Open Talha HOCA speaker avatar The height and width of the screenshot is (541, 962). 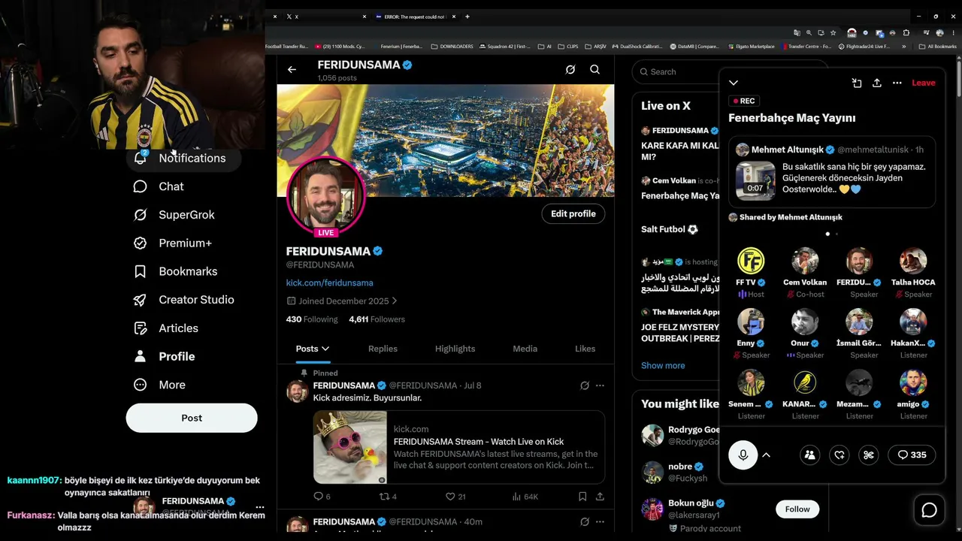point(913,261)
